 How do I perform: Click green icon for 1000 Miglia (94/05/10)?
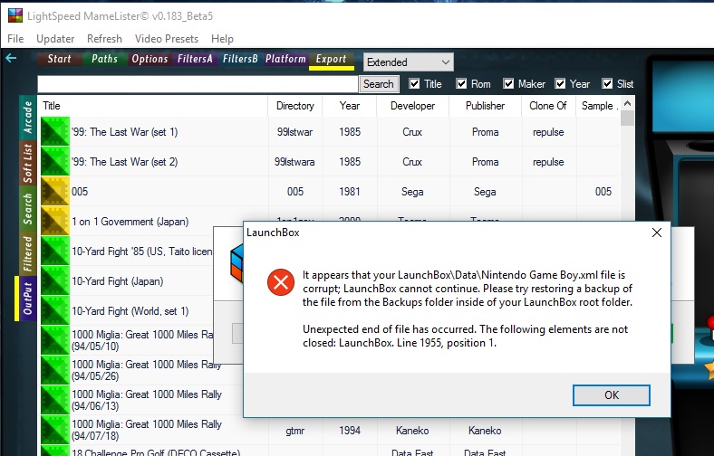pyautogui.click(x=55, y=340)
